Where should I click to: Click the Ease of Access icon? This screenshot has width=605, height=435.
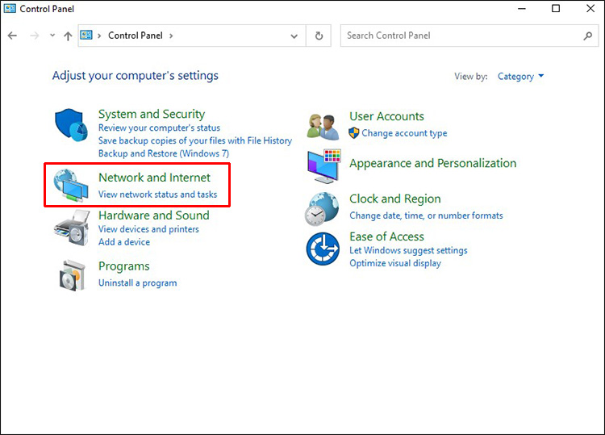[x=323, y=249]
